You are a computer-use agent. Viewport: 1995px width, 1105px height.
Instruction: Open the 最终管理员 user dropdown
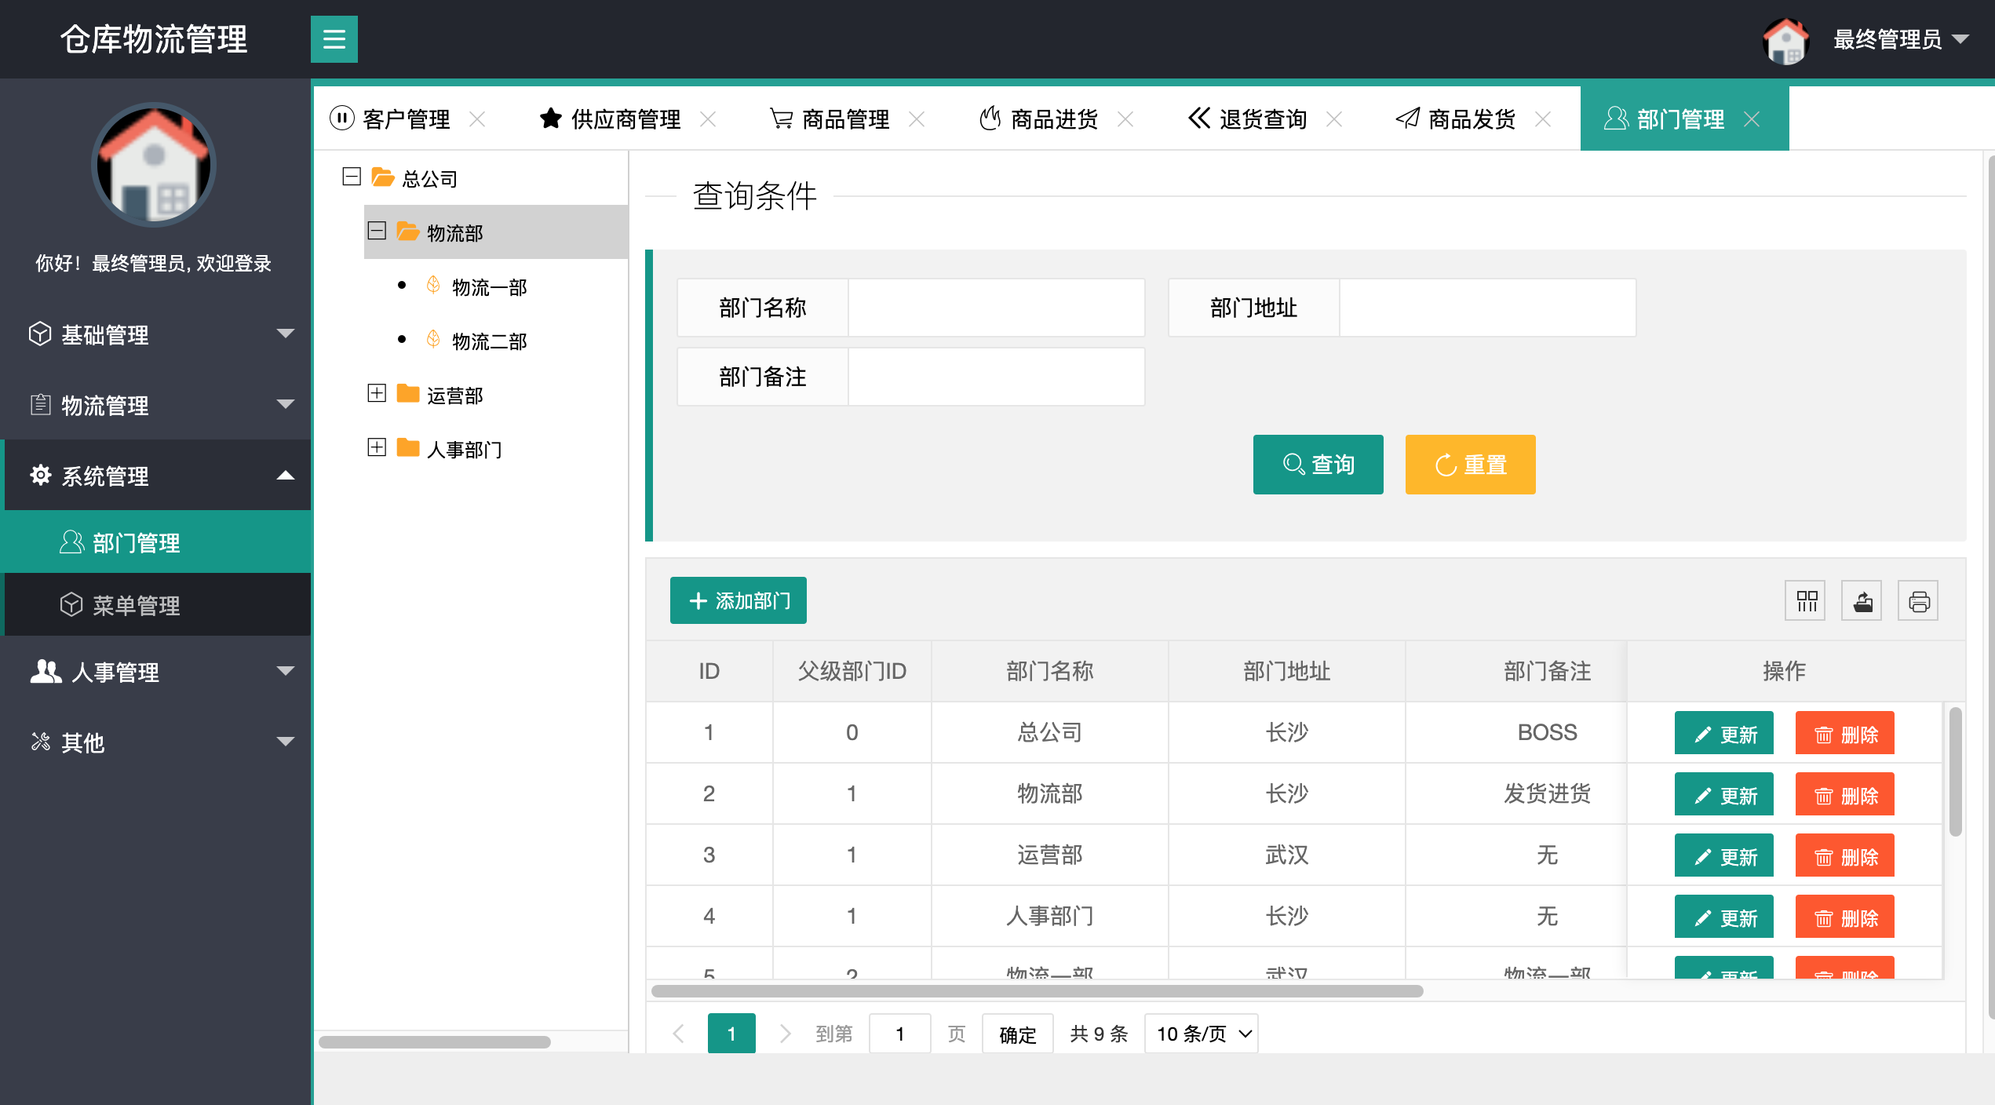(1901, 39)
